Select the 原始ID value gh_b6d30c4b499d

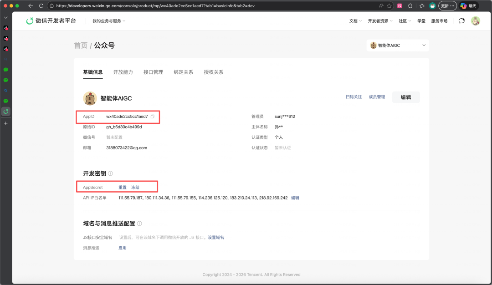click(124, 127)
